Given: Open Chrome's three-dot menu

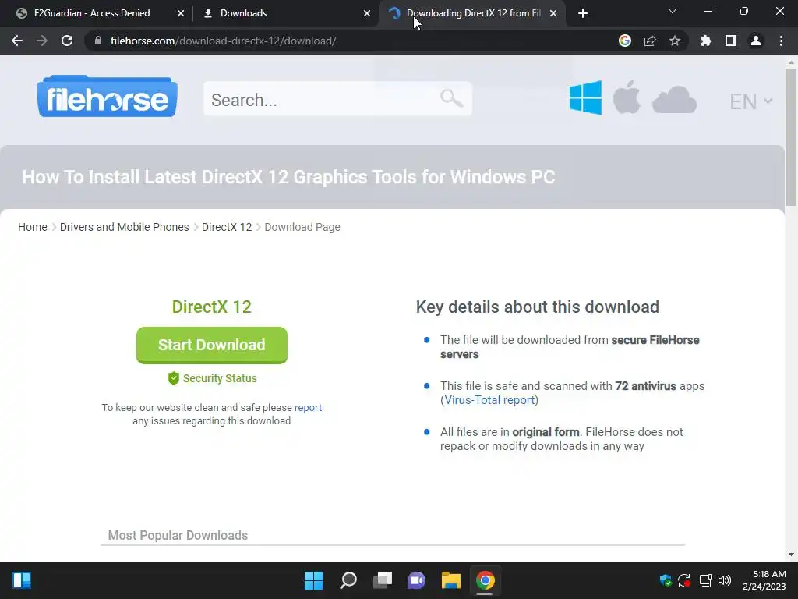Looking at the screenshot, I should (781, 41).
